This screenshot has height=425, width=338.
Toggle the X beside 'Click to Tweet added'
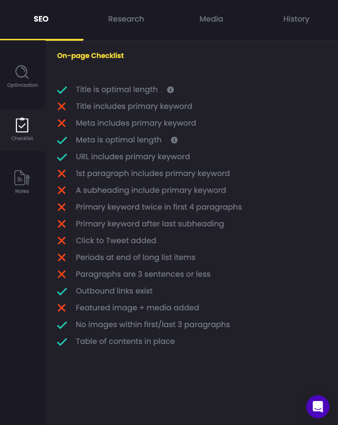point(62,240)
